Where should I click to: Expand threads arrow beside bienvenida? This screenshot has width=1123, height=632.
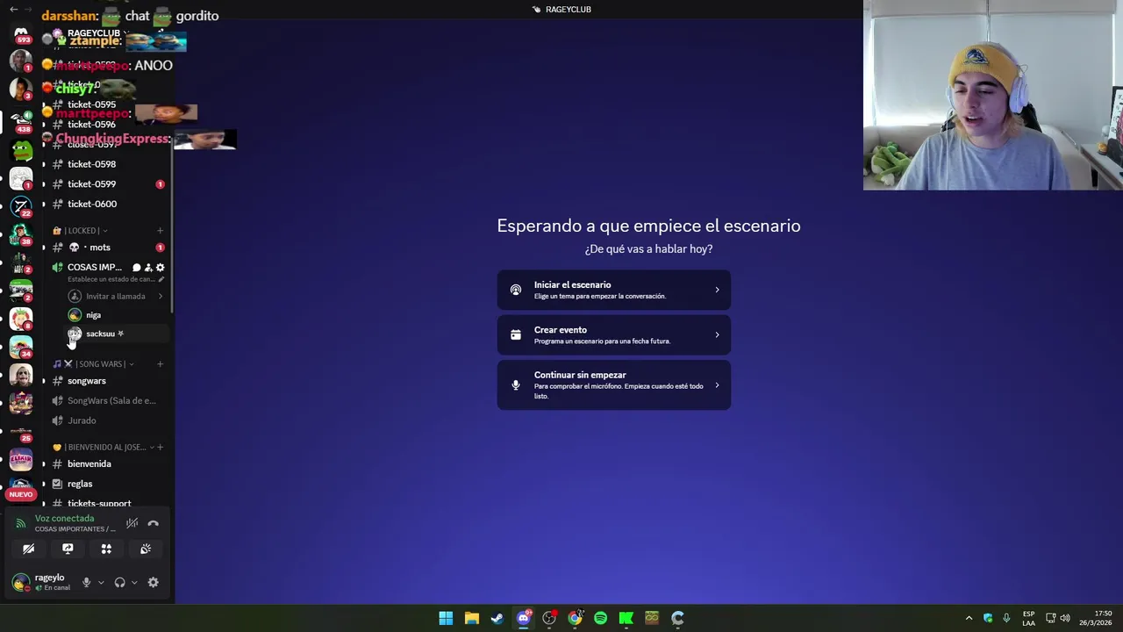(x=44, y=464)
